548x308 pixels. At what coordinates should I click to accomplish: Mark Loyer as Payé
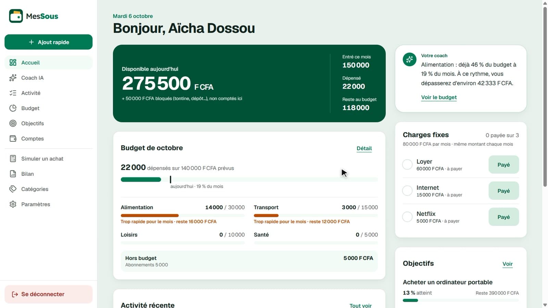(503, 165)
